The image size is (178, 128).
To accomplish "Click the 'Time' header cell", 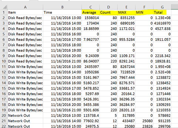I will (x=62, y=12).
